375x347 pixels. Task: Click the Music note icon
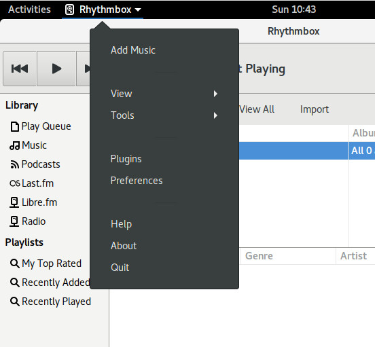14,145
